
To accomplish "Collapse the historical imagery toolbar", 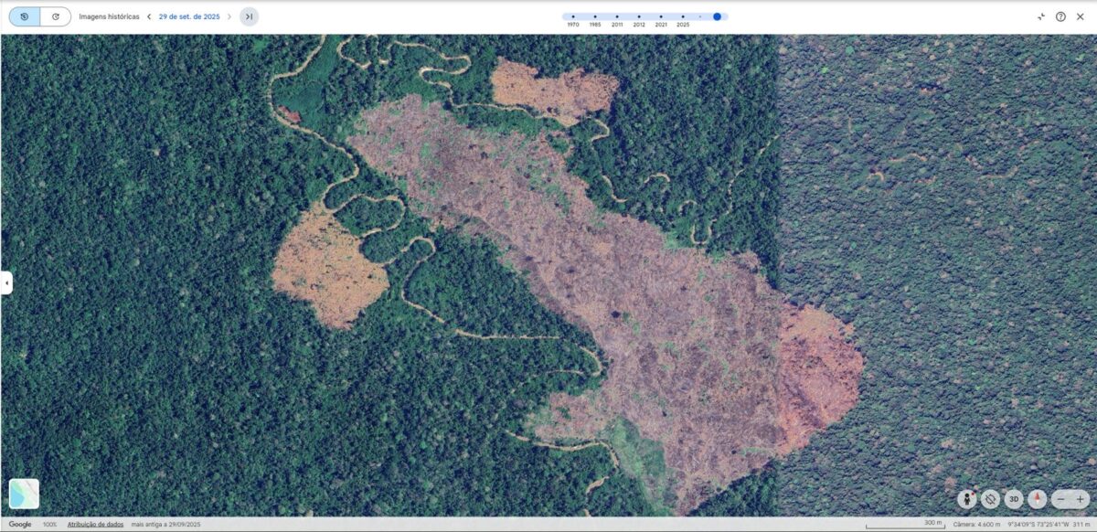I will [1041, 16].
